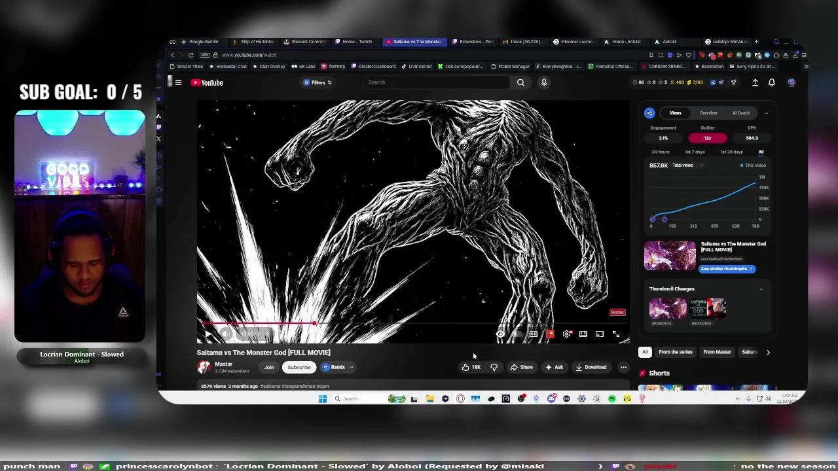Select the Views tab in vidIQ panel
Image resolution: width=838 pixels, height=471 pixels.
675,113
